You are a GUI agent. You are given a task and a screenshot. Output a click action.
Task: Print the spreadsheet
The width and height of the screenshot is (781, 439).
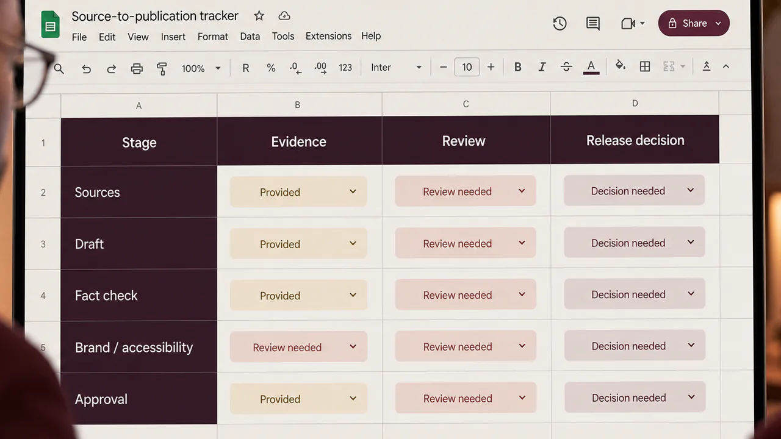coord(137,69)
